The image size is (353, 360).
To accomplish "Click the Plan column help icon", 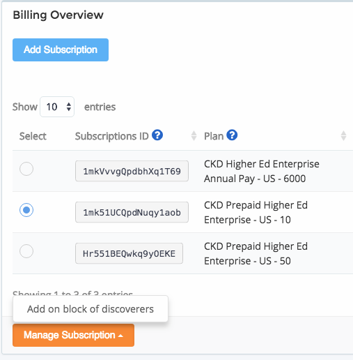I will pyautogui.click(x=232, y=135).
